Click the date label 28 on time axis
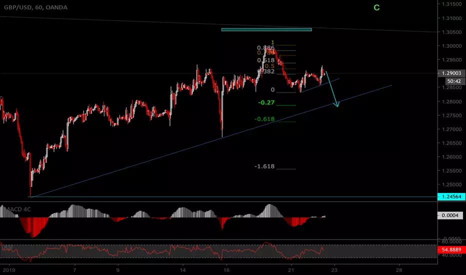This screenshot has height=275, width=466. click(x=399, y=270)
